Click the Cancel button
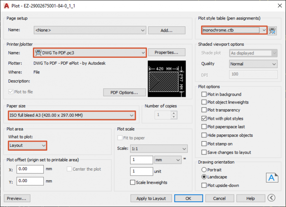 (x=220, y=198)
